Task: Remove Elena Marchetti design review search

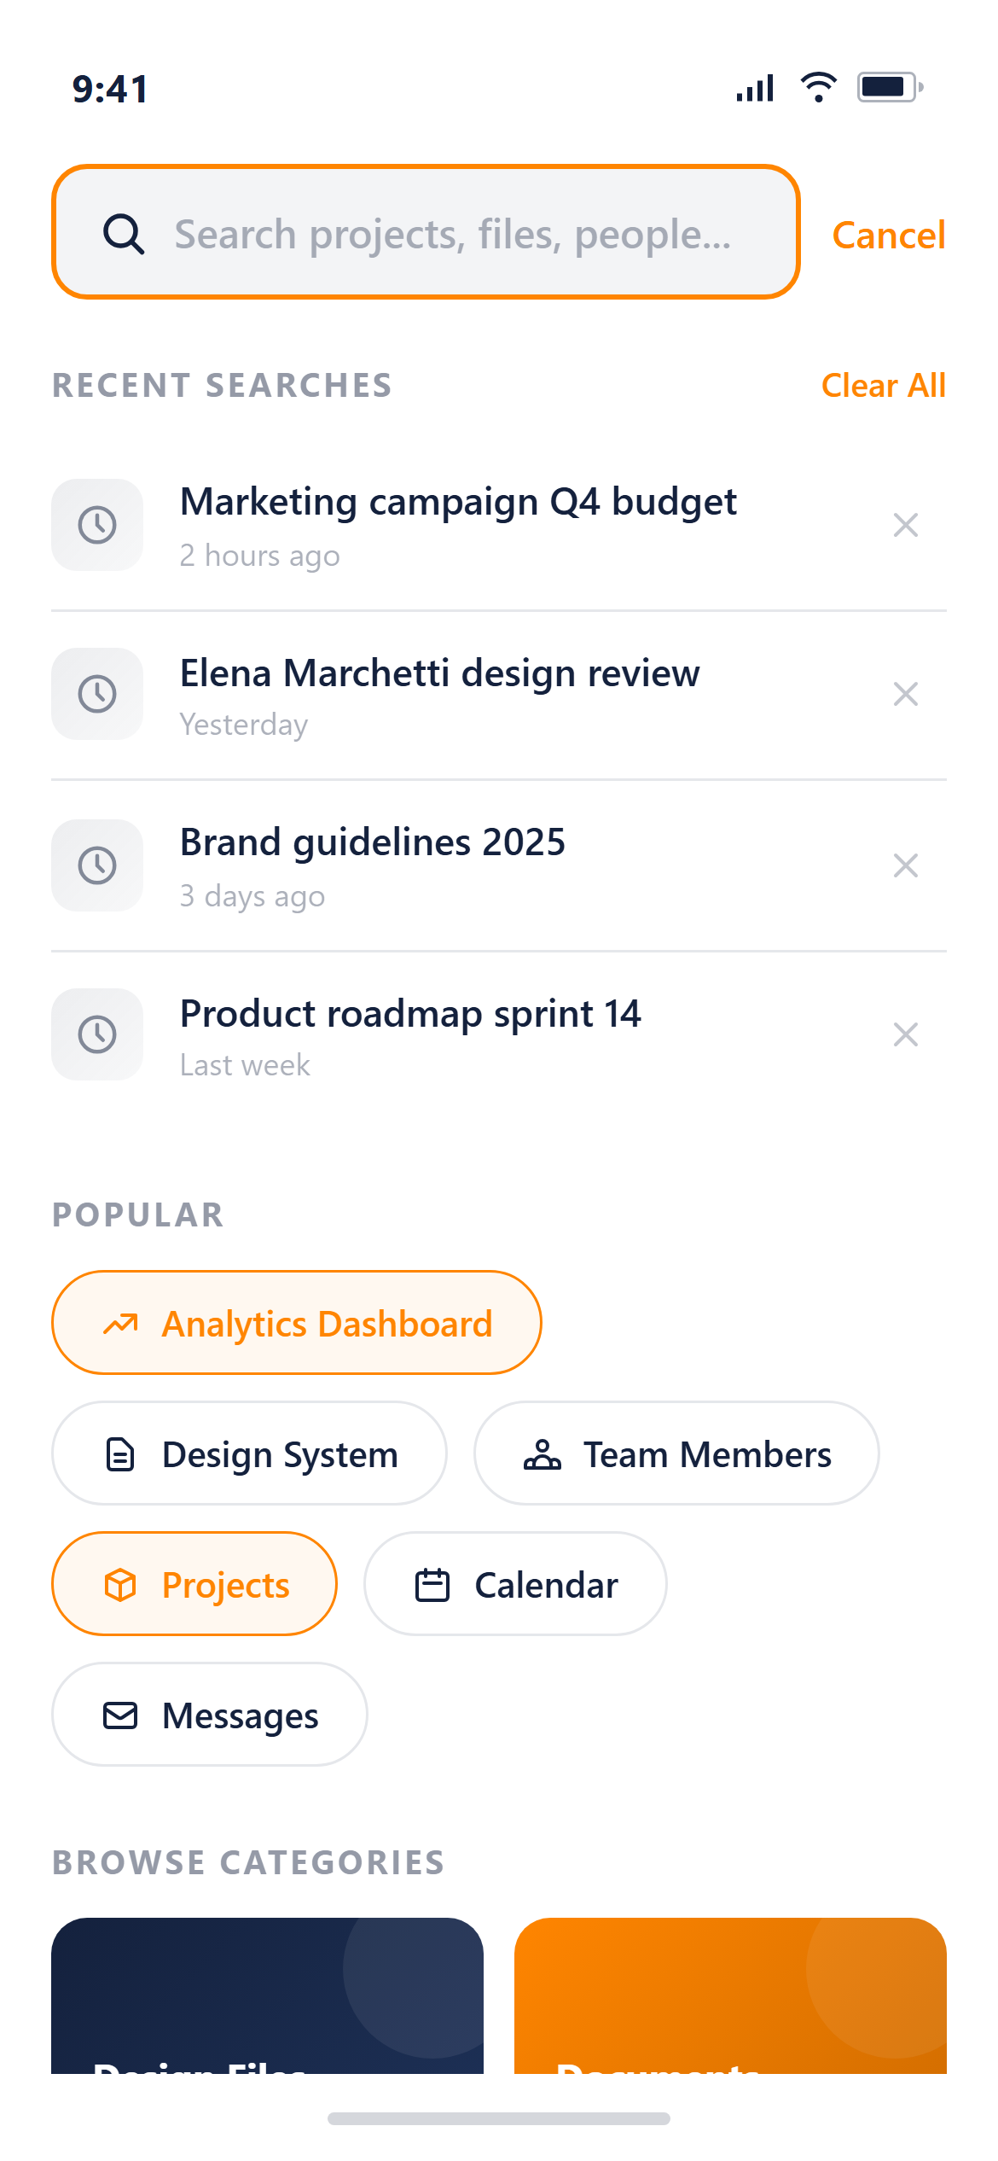Action: click(905, 694)
